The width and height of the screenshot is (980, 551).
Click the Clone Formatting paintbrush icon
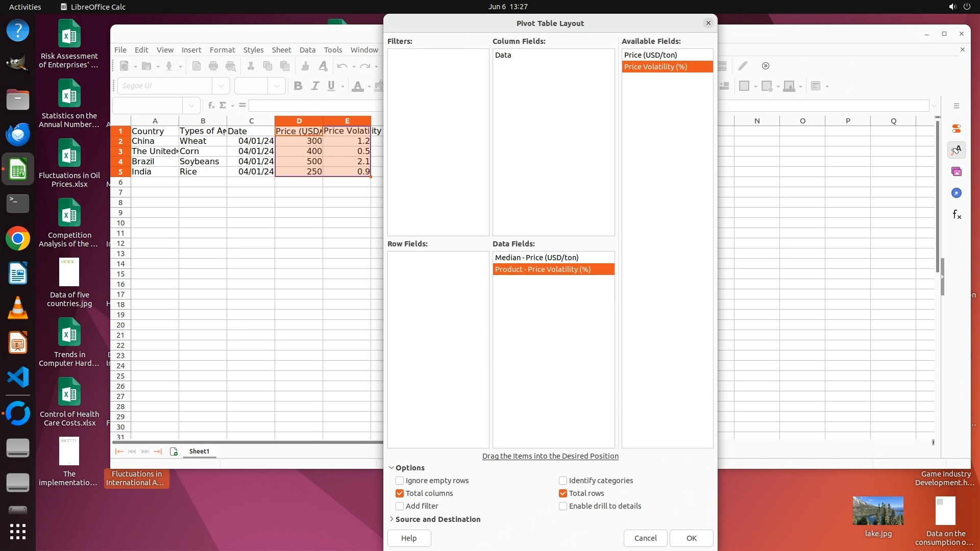[305, 66]
